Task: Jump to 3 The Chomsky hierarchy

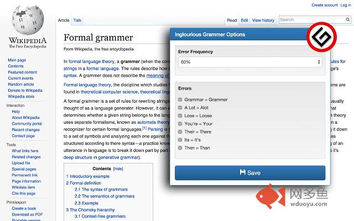Action: (90, 210)
